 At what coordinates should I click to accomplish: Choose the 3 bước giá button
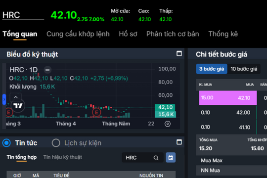(x=212, y=69)
